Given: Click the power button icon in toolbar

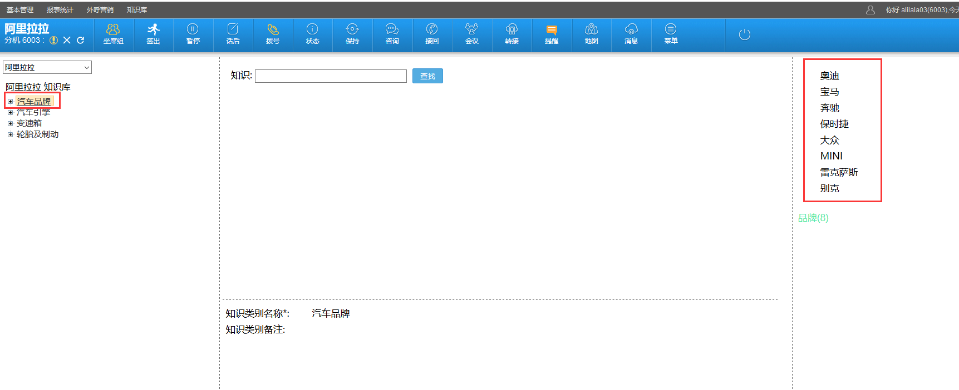Looking at the screenshot, I should point(744,34).
